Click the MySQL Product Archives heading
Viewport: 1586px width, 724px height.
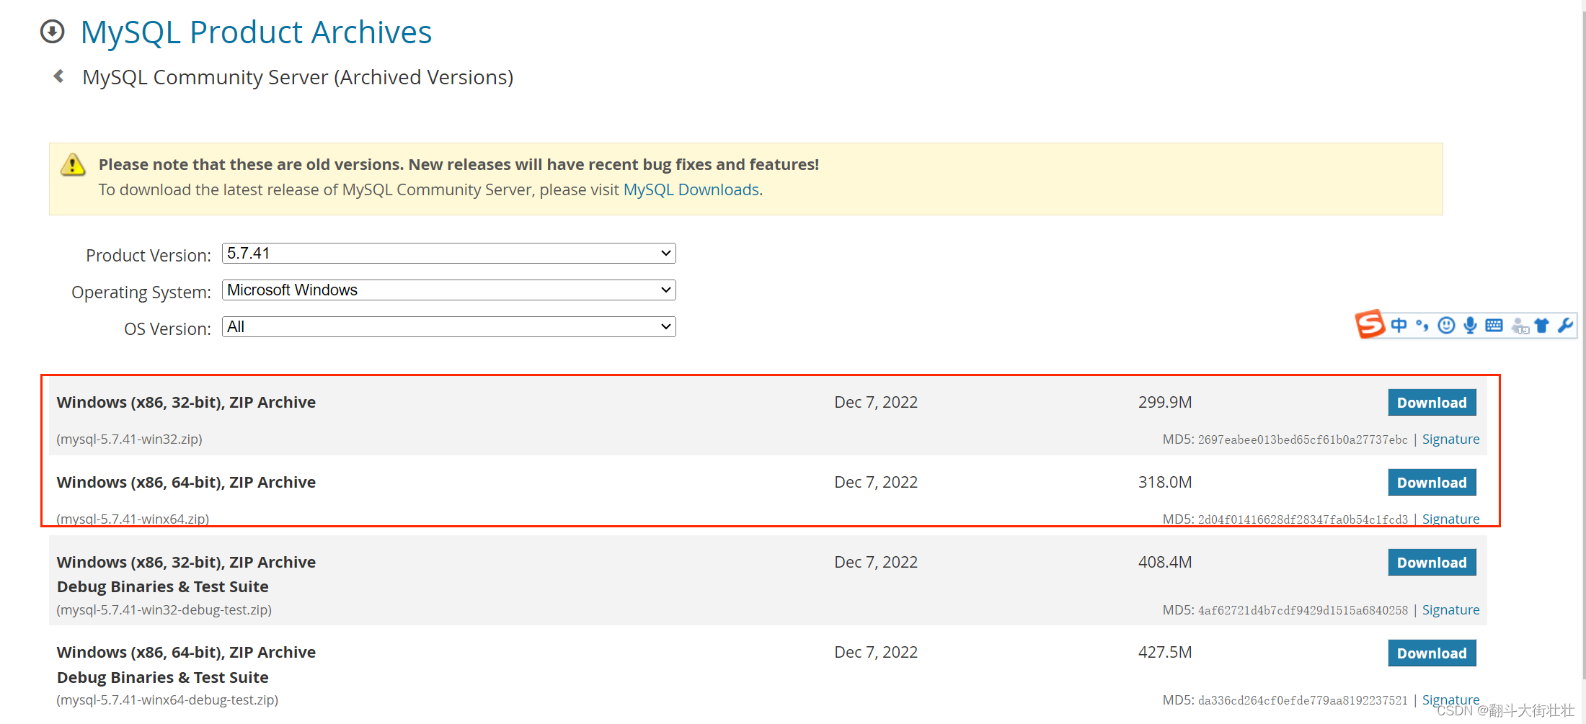256,32
